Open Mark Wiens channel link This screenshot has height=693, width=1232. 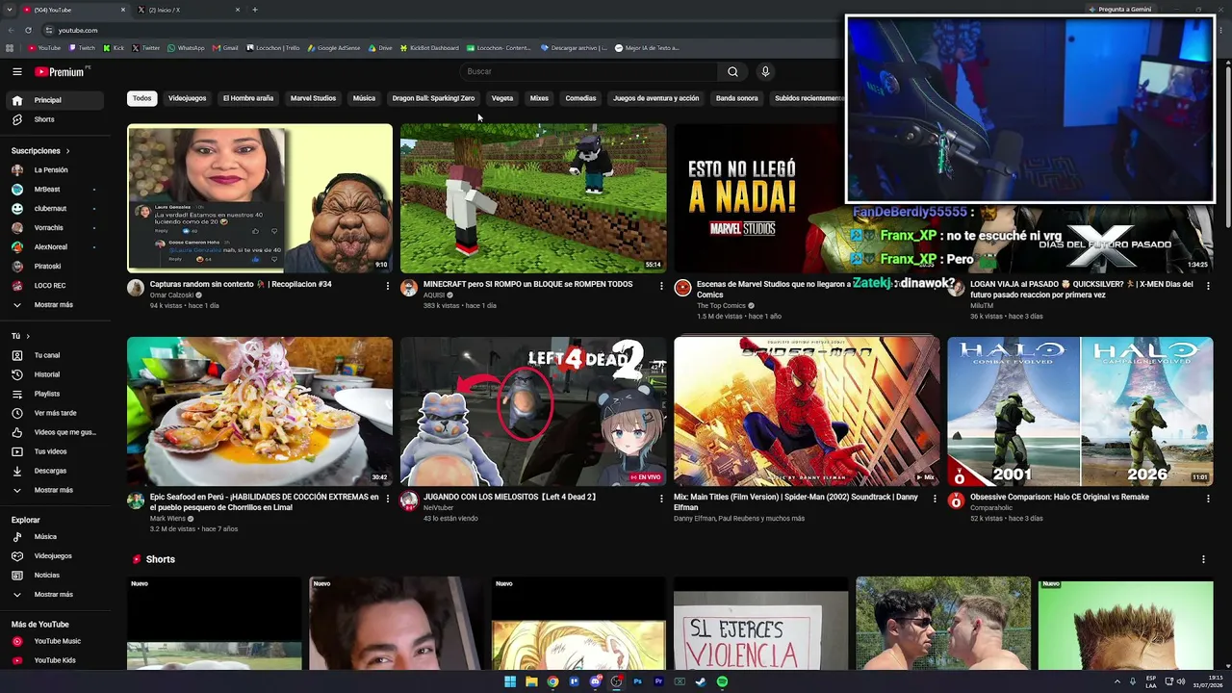pyautogui.click(x=168, y=519)
